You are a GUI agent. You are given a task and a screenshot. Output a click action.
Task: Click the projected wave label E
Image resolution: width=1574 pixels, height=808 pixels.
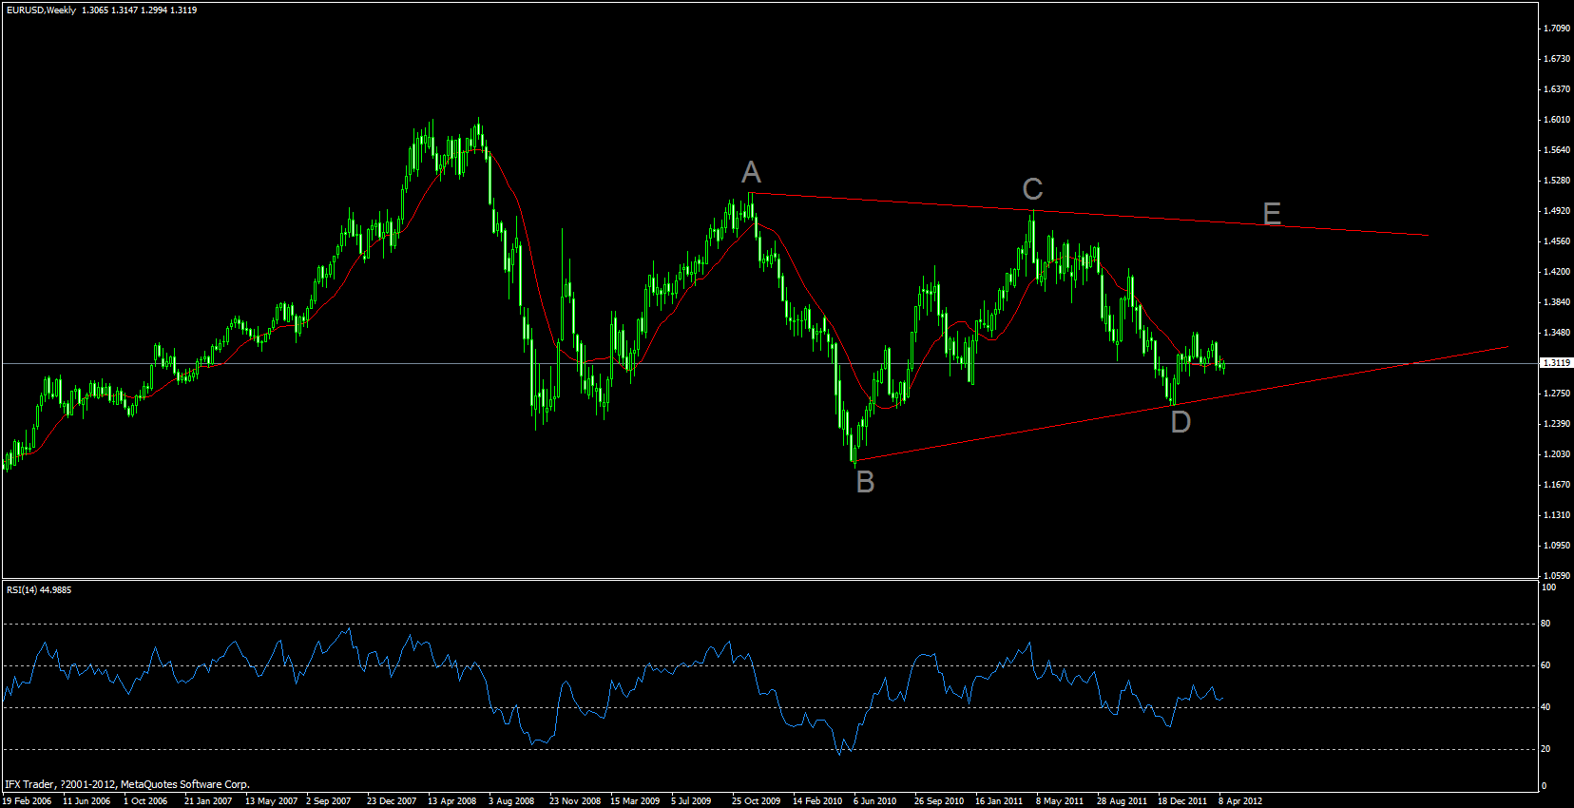coord(1272,214)
